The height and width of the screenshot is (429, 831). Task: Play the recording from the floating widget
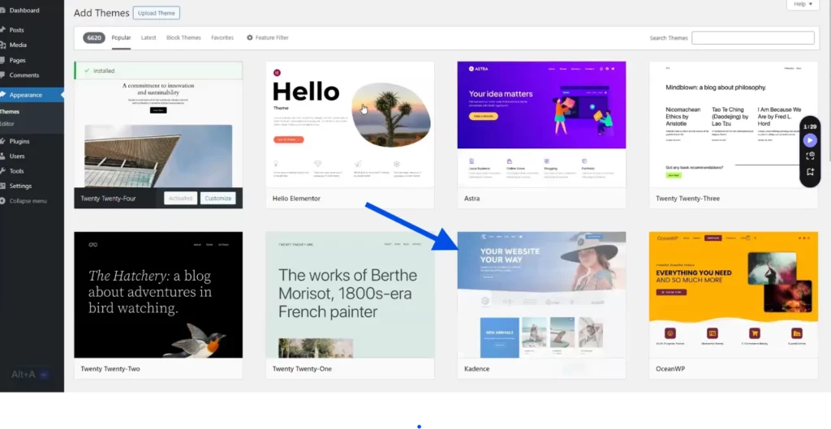(x=809, y=140)
